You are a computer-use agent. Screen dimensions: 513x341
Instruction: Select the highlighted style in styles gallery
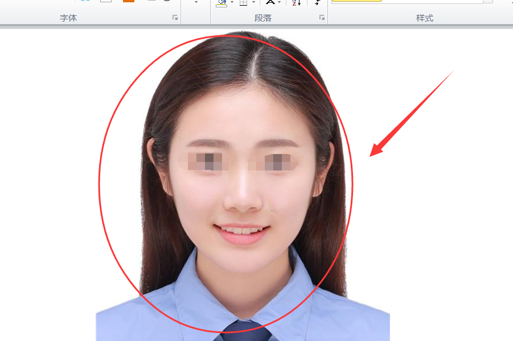point(356,1)
